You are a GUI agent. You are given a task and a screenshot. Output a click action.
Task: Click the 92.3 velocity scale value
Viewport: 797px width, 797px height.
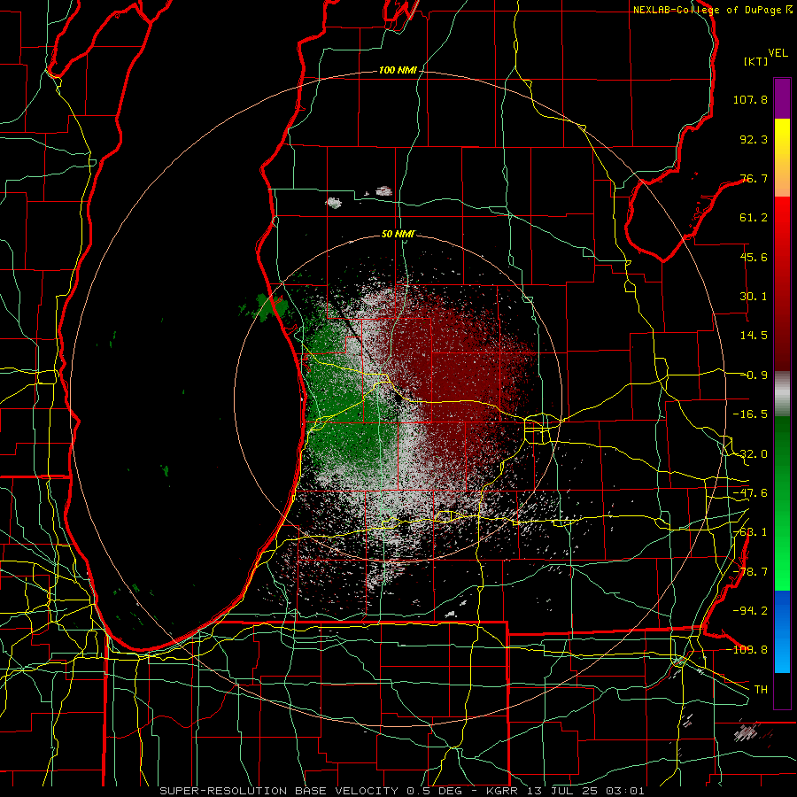tap(754, 139)
